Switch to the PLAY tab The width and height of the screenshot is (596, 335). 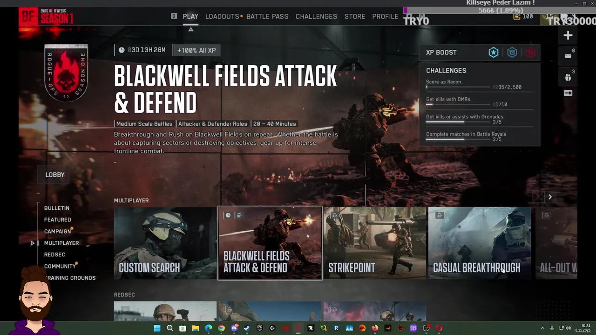pyautogui.click(x=190, y=16)
